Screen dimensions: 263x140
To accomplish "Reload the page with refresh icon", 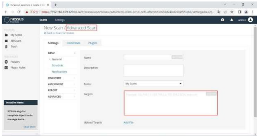I will (x=19, y=12).
